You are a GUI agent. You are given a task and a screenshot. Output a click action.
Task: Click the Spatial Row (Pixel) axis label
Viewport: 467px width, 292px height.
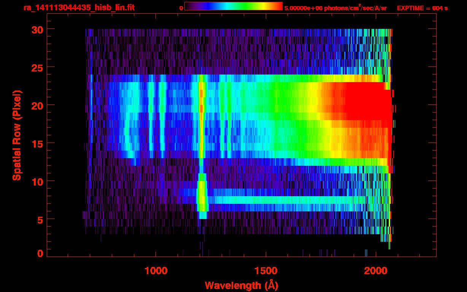click(17, 135)
